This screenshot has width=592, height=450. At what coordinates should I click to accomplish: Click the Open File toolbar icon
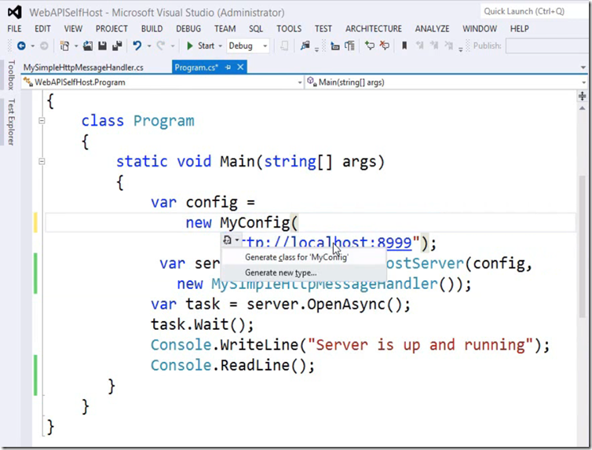[x=88, y=46]
